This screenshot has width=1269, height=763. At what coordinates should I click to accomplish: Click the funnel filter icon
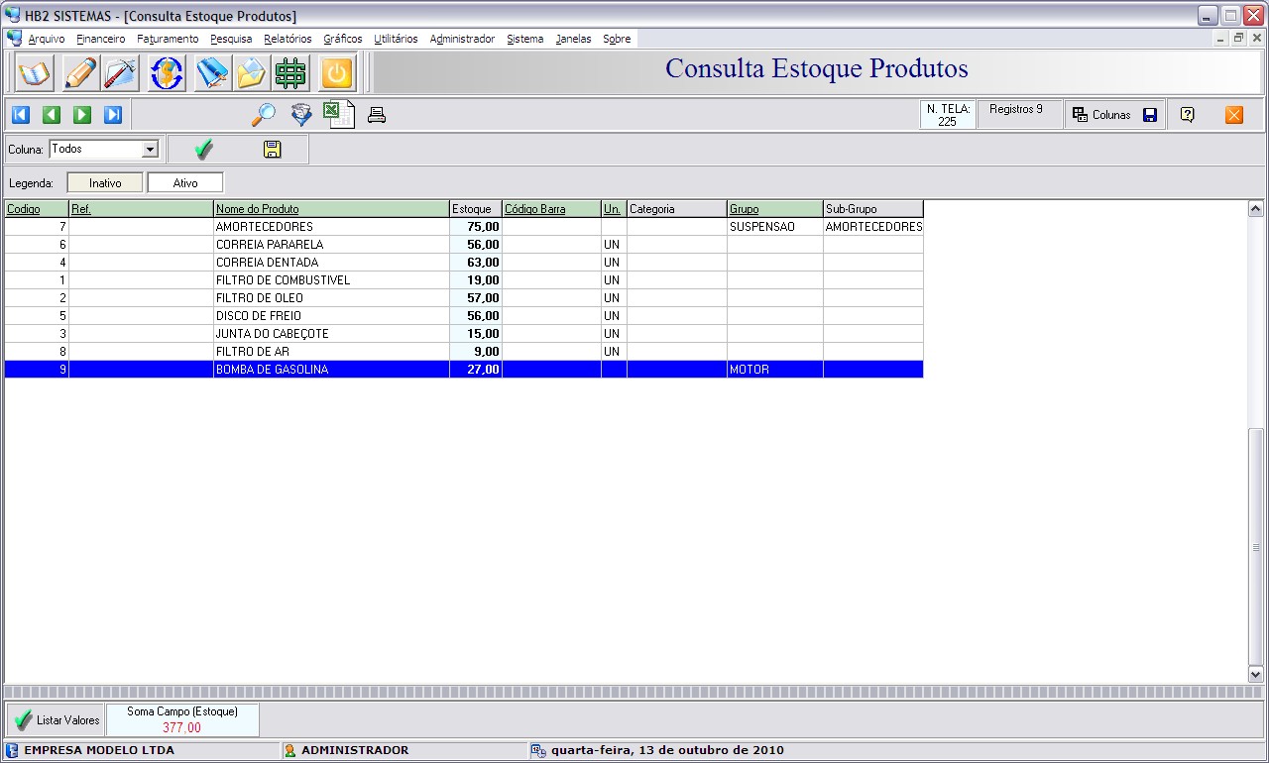pyautogui.click(x=301, y=115)
